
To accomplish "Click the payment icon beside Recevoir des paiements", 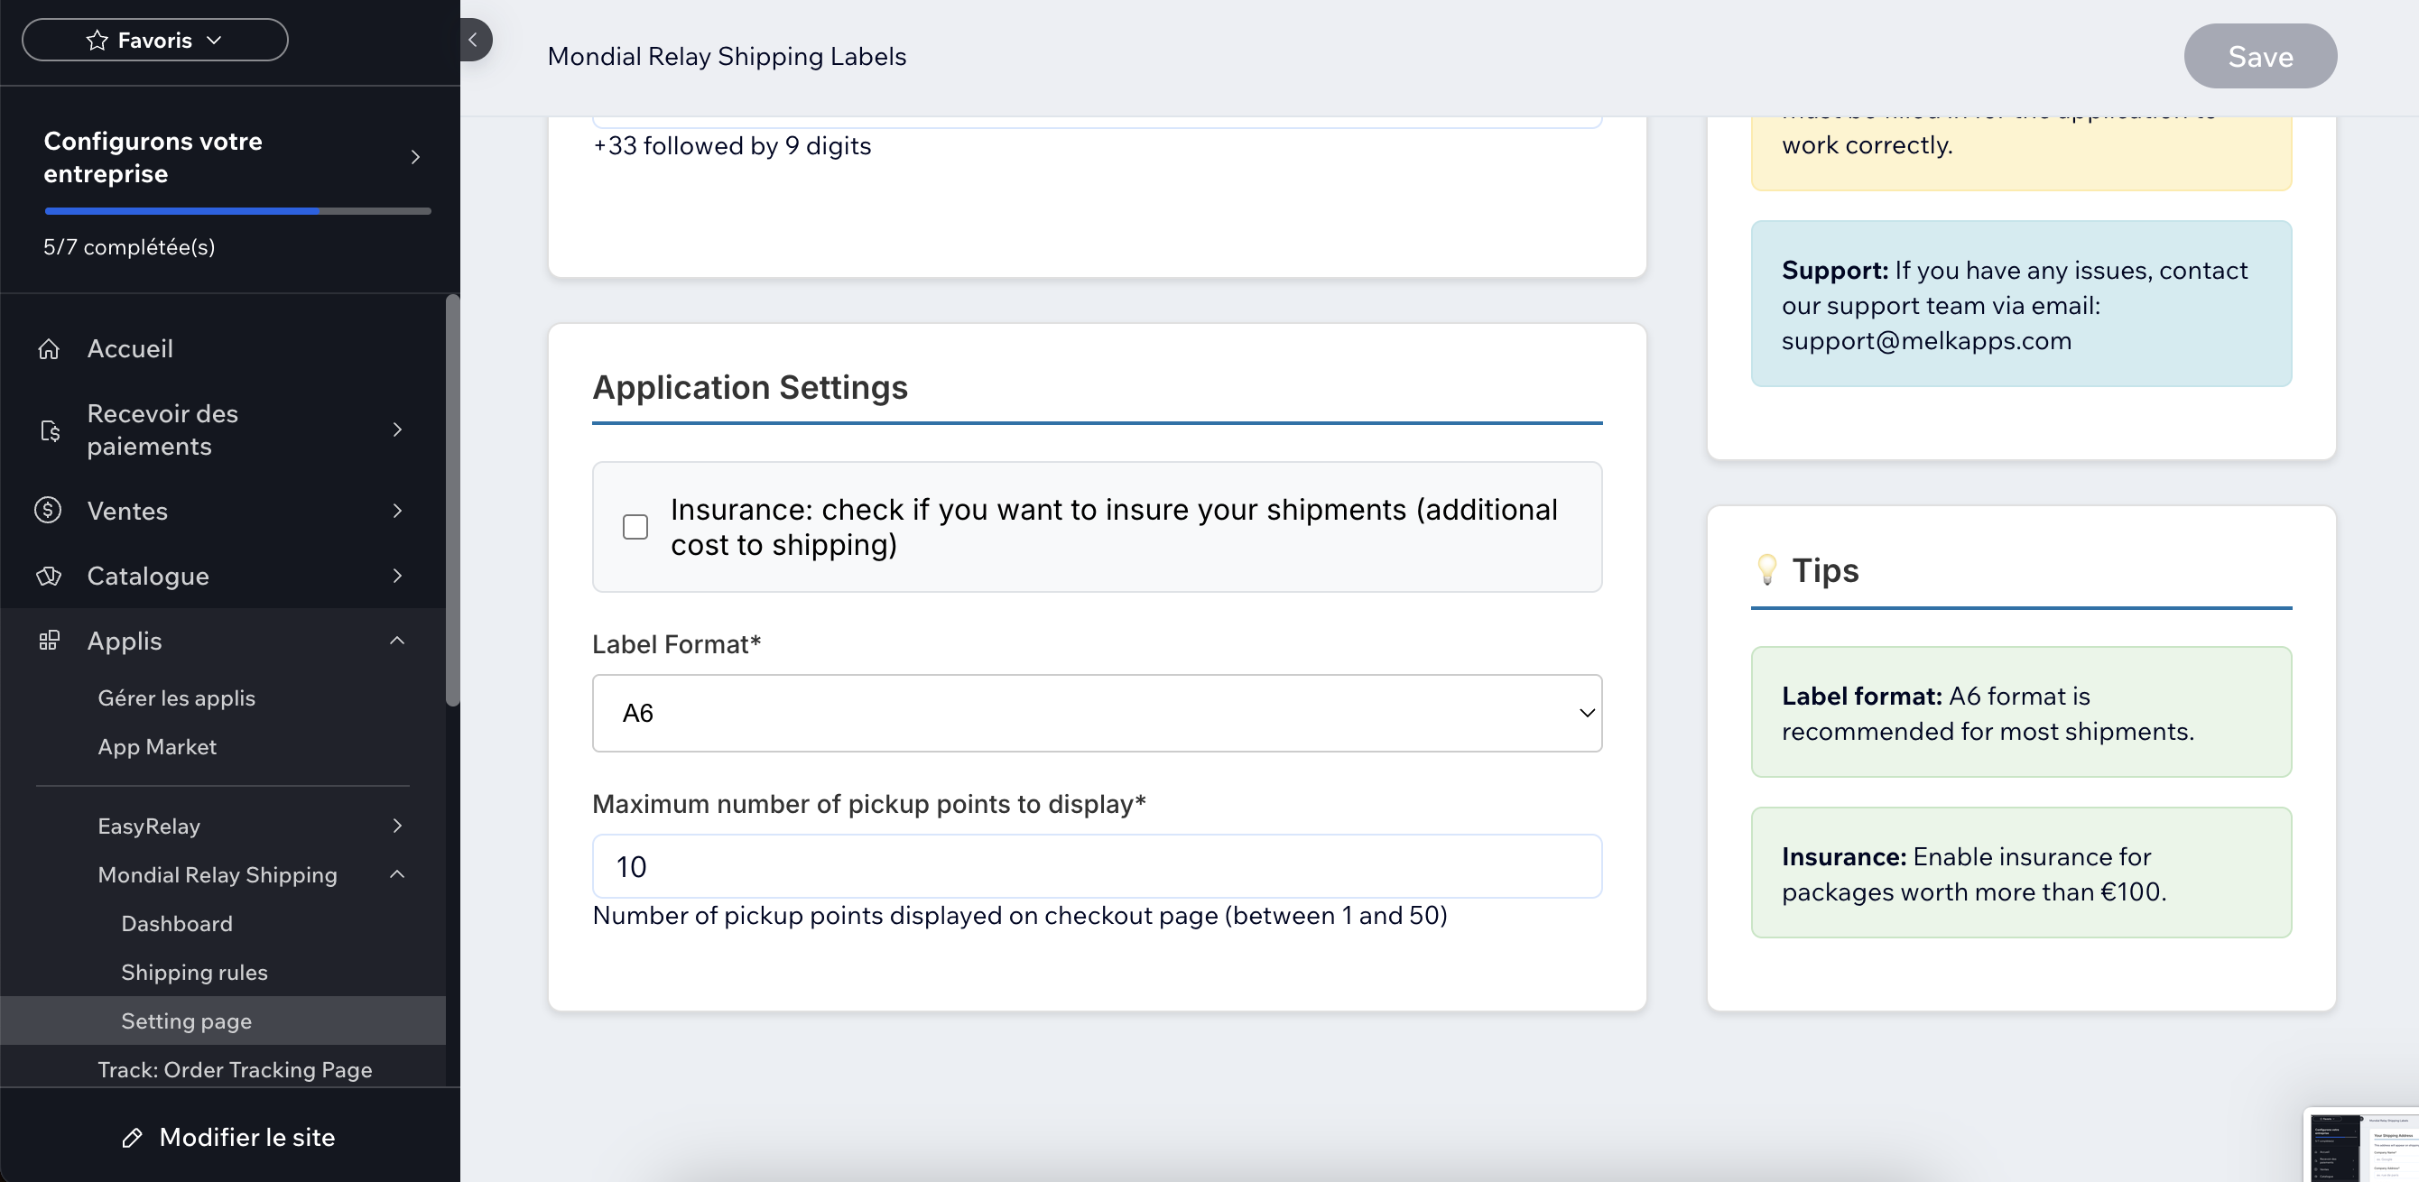I will [x=50, y=429].
